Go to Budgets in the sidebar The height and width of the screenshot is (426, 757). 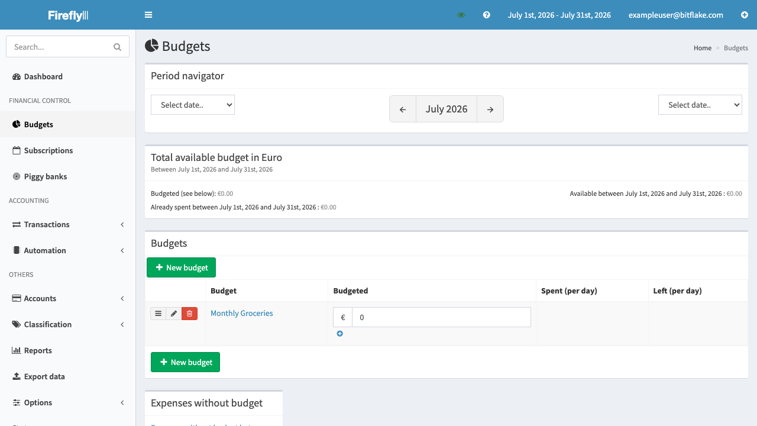point(68,124)
